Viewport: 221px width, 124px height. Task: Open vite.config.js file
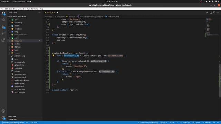pos(19,92)
